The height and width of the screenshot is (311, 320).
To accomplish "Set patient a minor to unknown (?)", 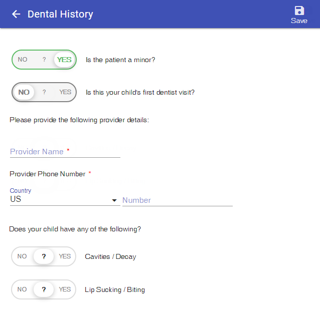I will [44, 60].
